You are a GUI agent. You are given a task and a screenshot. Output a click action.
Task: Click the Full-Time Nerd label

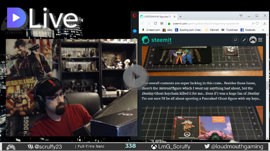[91, 146]
